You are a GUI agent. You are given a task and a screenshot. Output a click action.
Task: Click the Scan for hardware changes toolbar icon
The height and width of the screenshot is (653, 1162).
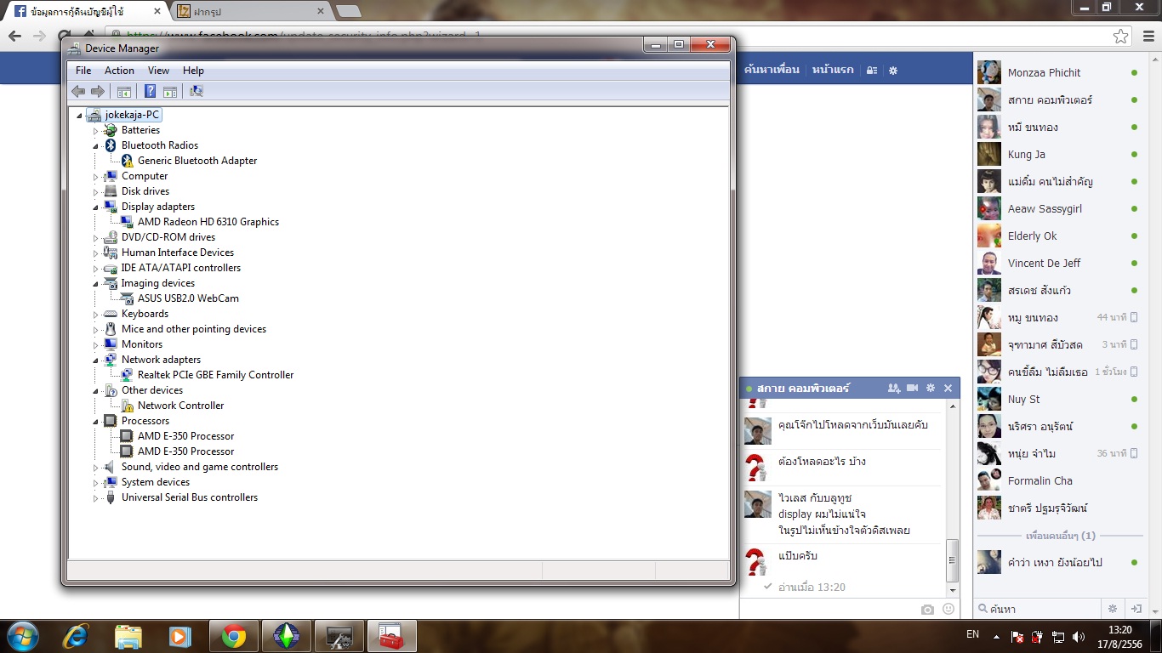coord(197,91)
